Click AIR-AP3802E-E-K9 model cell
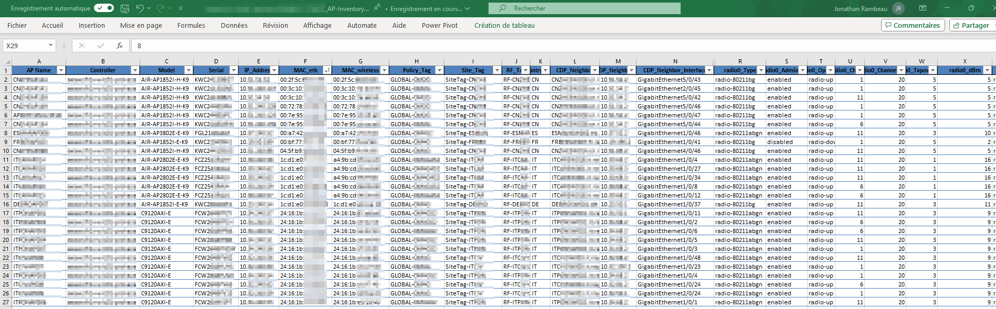This screenshot has width=996, height=309. click(166, 133)
